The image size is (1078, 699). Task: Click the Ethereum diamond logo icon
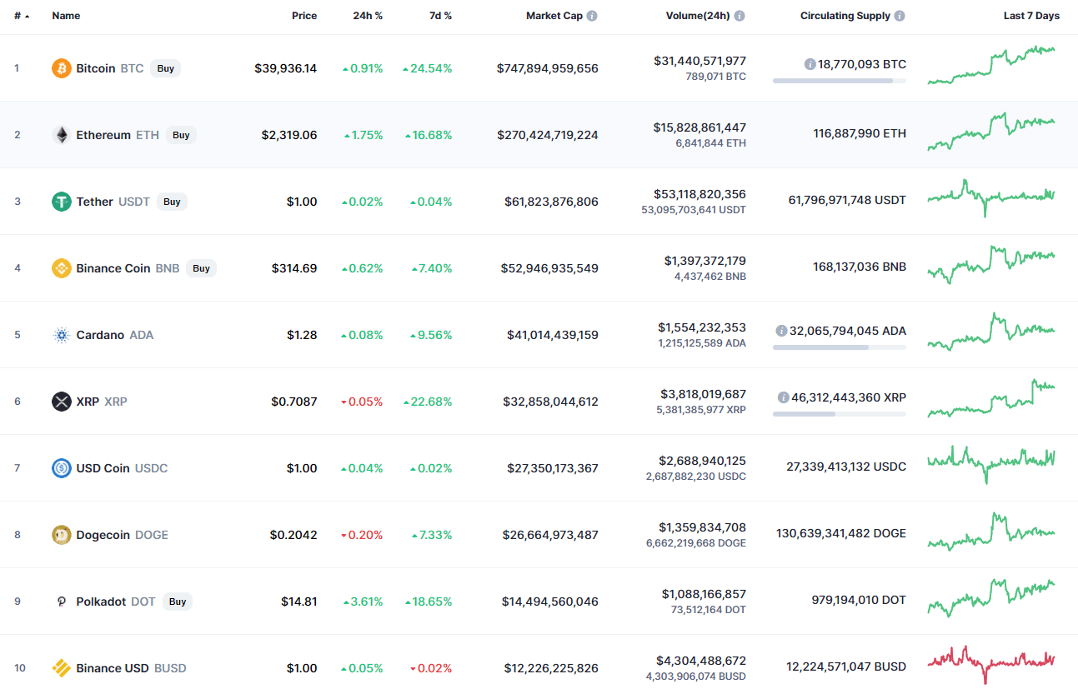(62, 135)
